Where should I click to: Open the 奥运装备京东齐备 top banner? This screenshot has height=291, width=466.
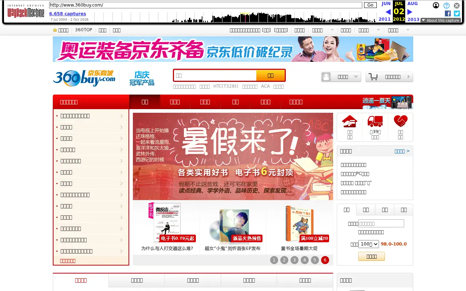233,49
